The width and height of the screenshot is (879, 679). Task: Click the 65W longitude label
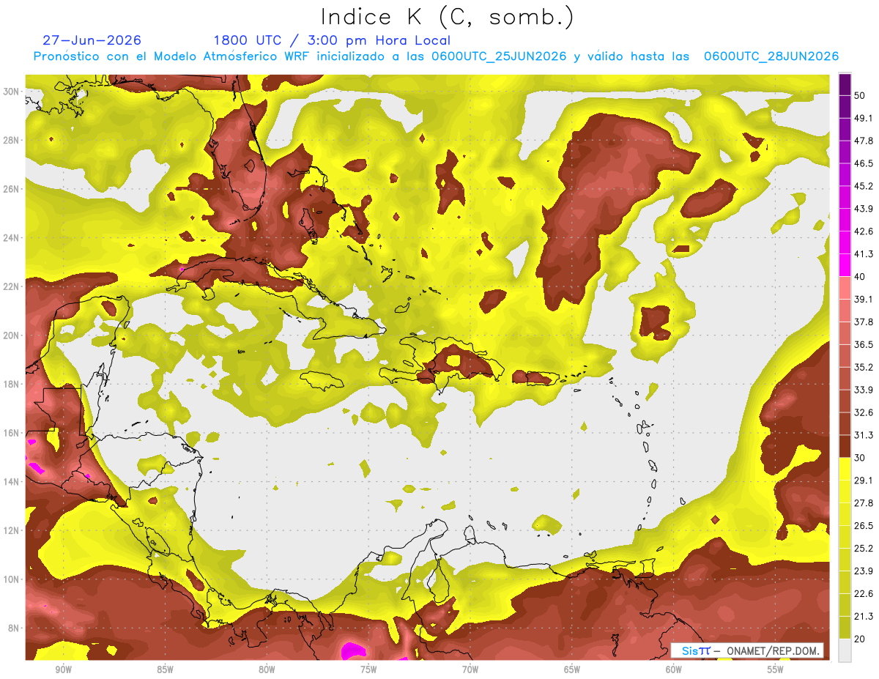tap(572, 669)
